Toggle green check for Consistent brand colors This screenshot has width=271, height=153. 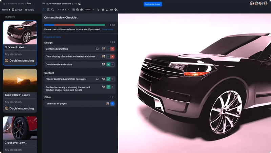click(108, 64)
